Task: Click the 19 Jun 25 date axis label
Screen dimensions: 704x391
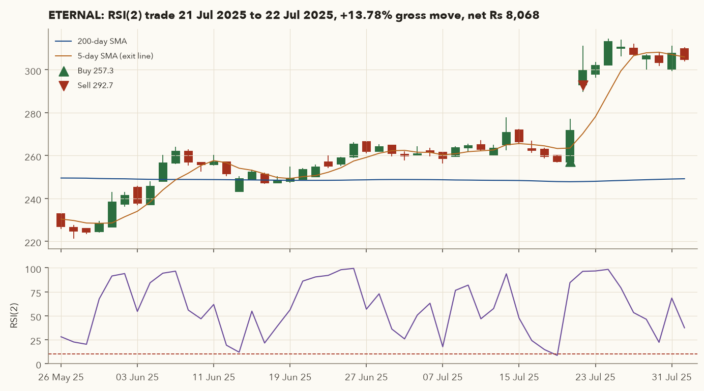Action: 290,377
